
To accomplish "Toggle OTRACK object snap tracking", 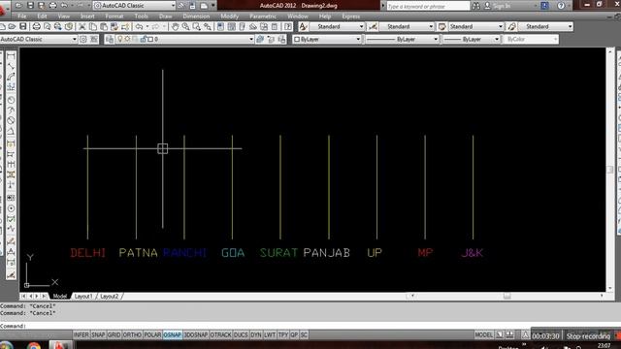I will [x=220, y=334].
